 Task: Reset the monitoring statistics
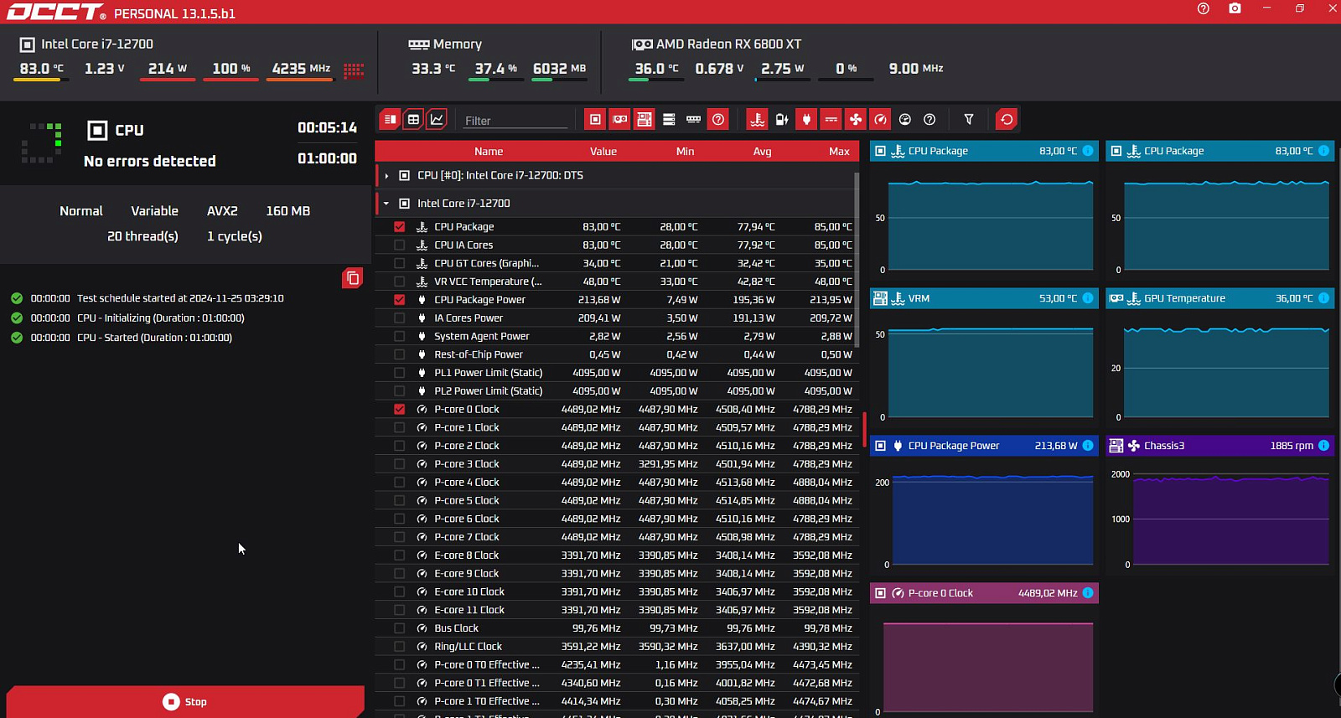pos(1007,120)
